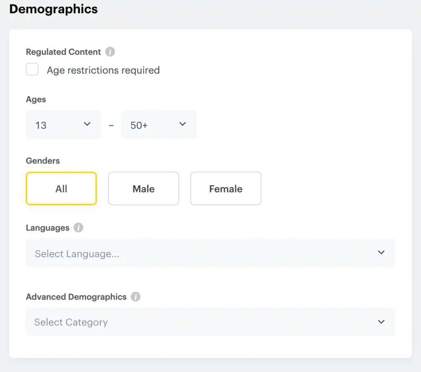Open the maximum age dropdown showing 50+

(159, 125)
